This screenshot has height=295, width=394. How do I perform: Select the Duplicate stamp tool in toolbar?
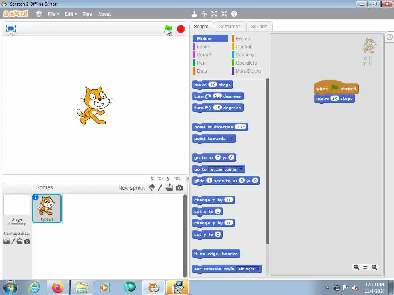(194, 14)
